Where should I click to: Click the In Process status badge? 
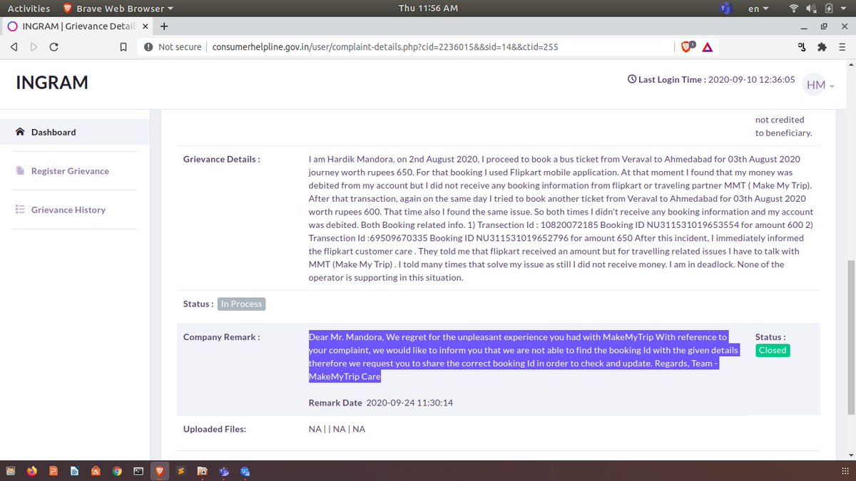(241, 304)
